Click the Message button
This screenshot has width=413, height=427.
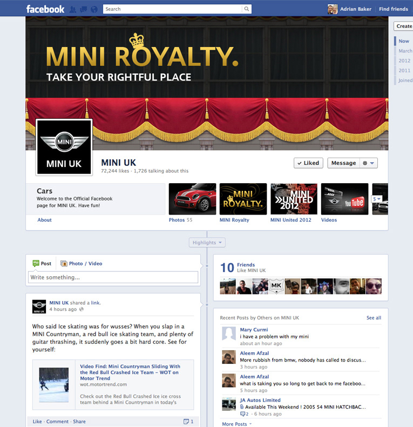(x=343, y=163)
